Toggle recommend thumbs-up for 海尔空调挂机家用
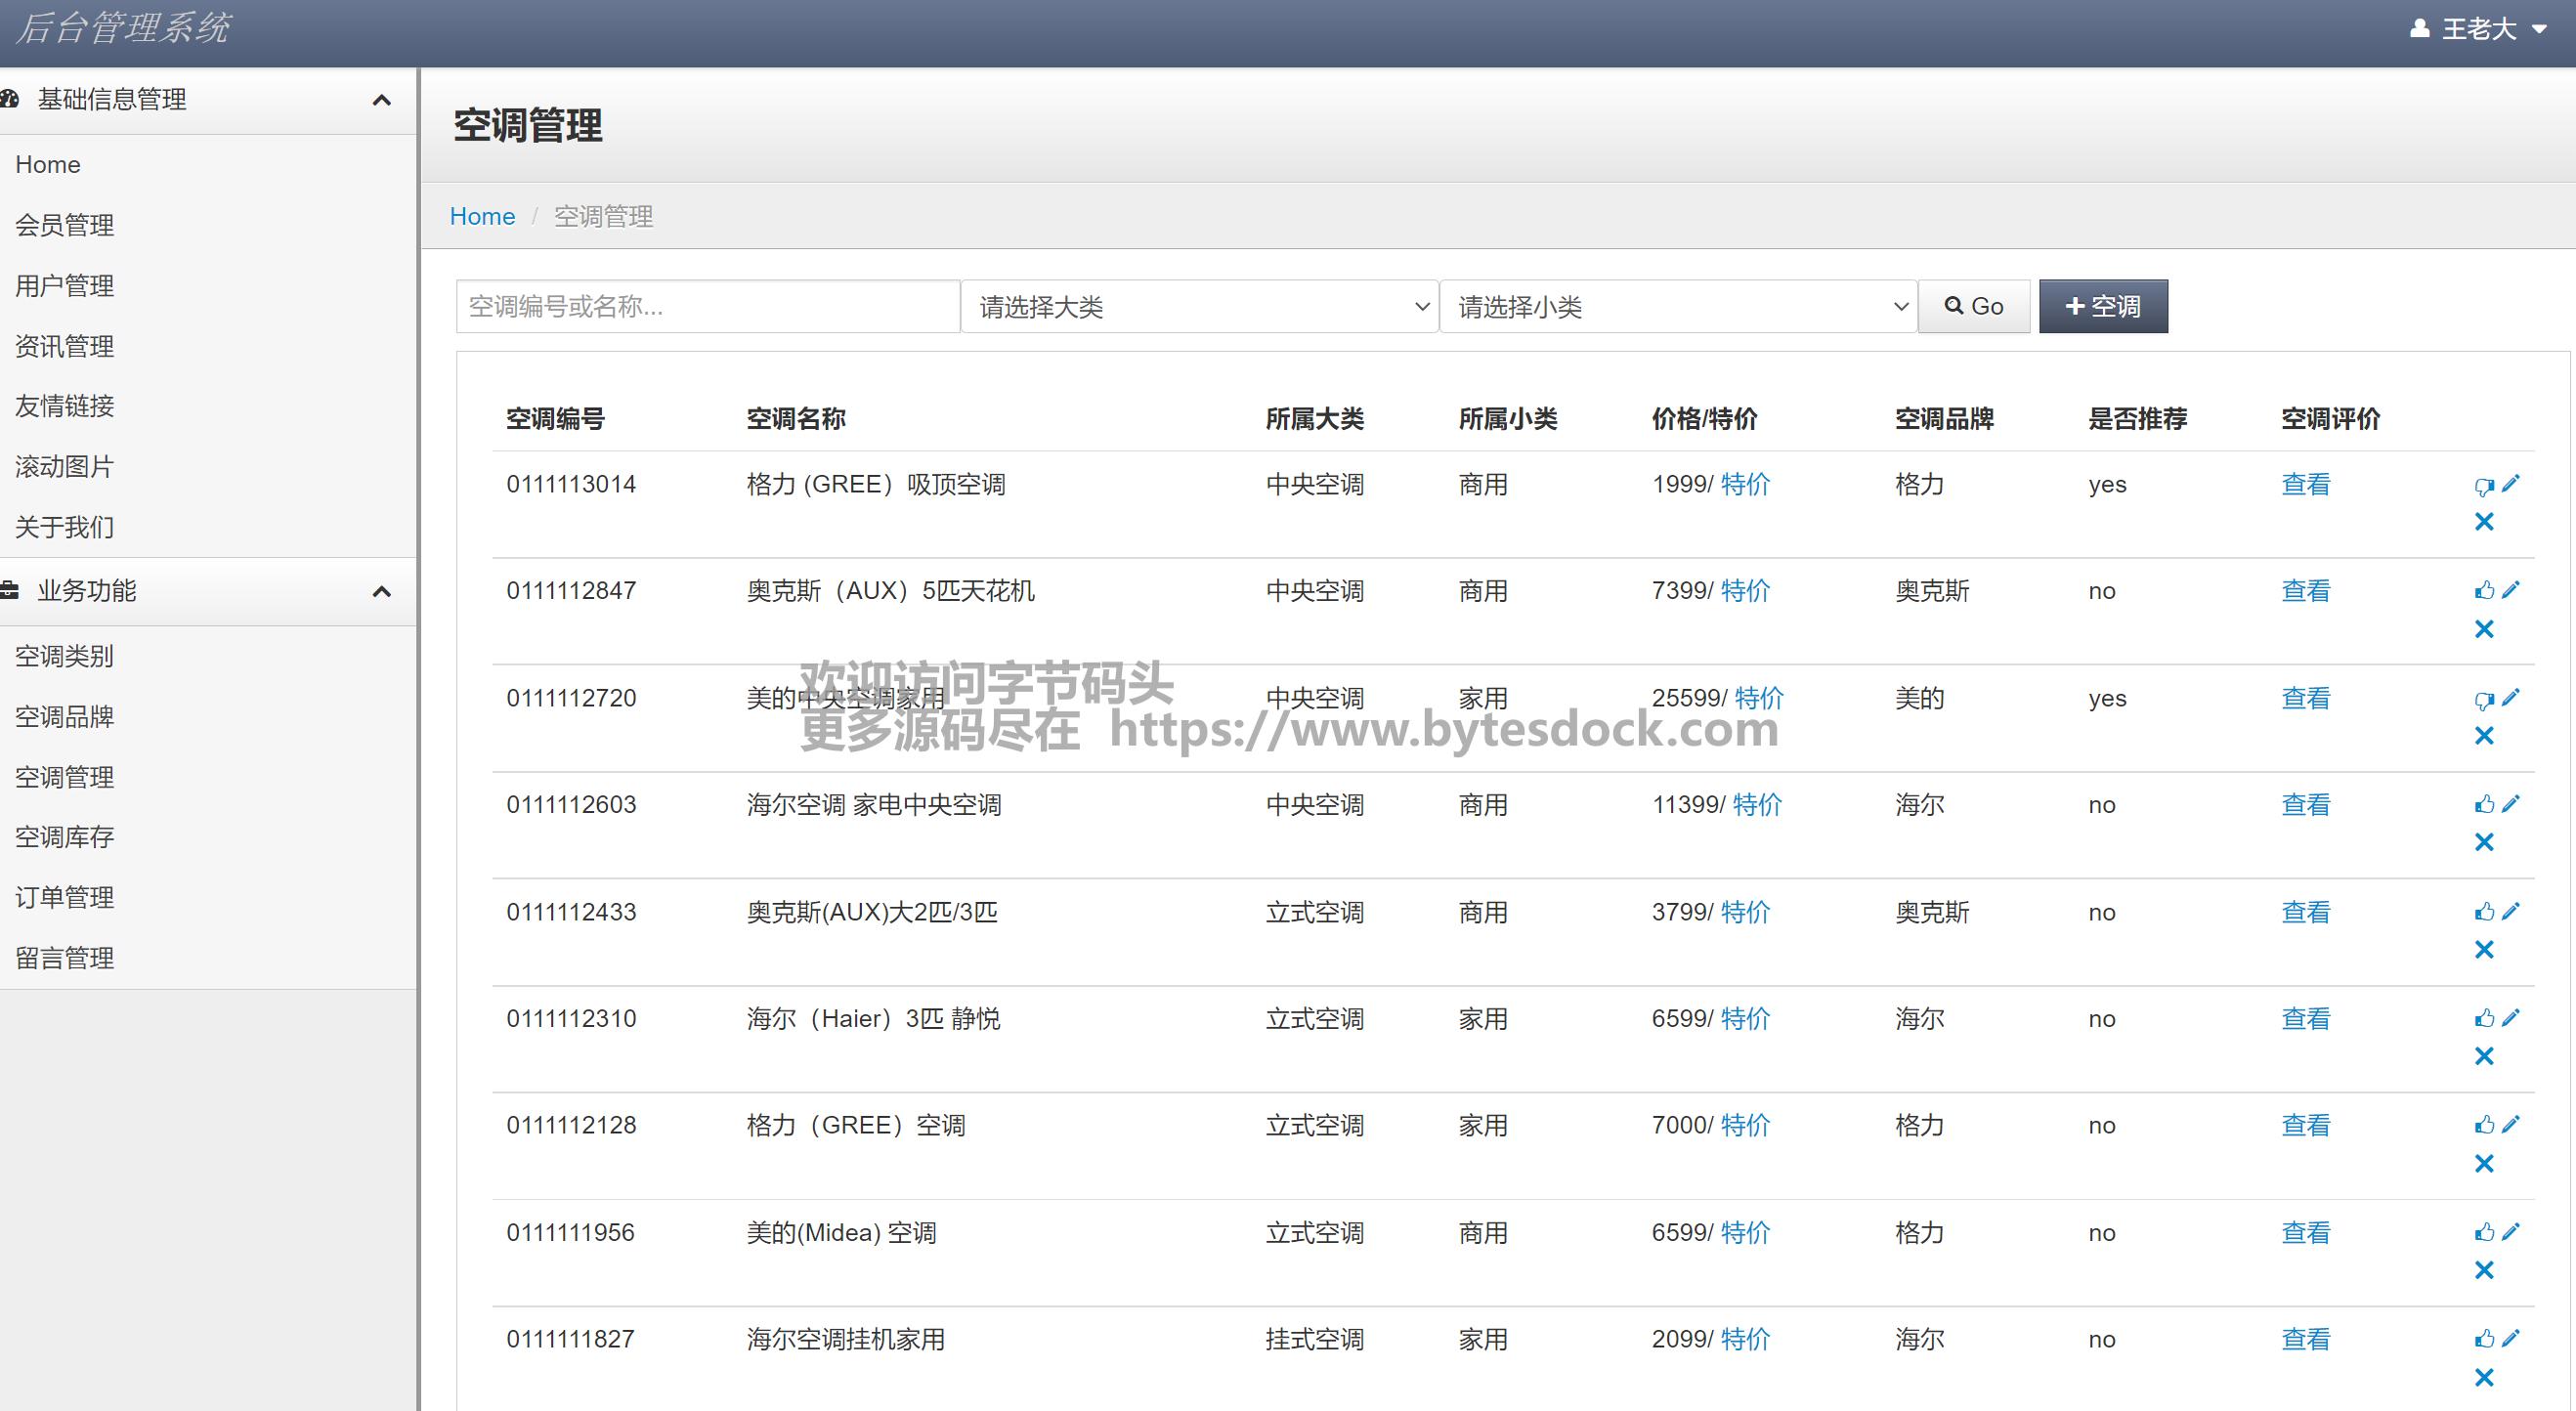This screenshot has height=1411, width=2576. (x=2484, y=1339)
